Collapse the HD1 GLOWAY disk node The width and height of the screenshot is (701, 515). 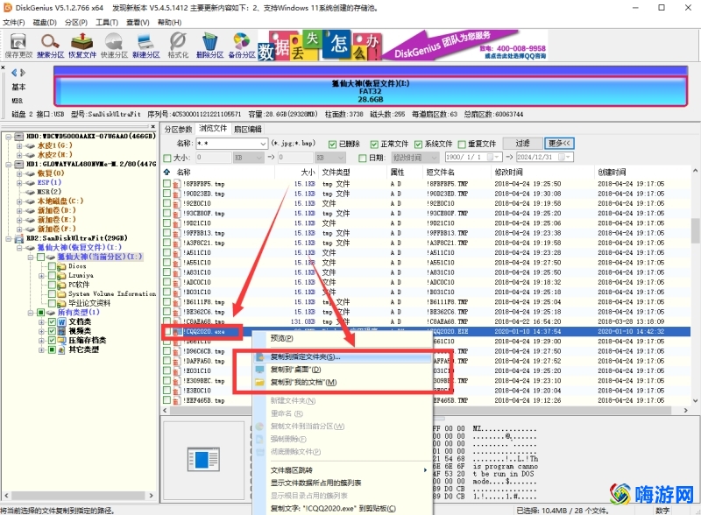9,164
